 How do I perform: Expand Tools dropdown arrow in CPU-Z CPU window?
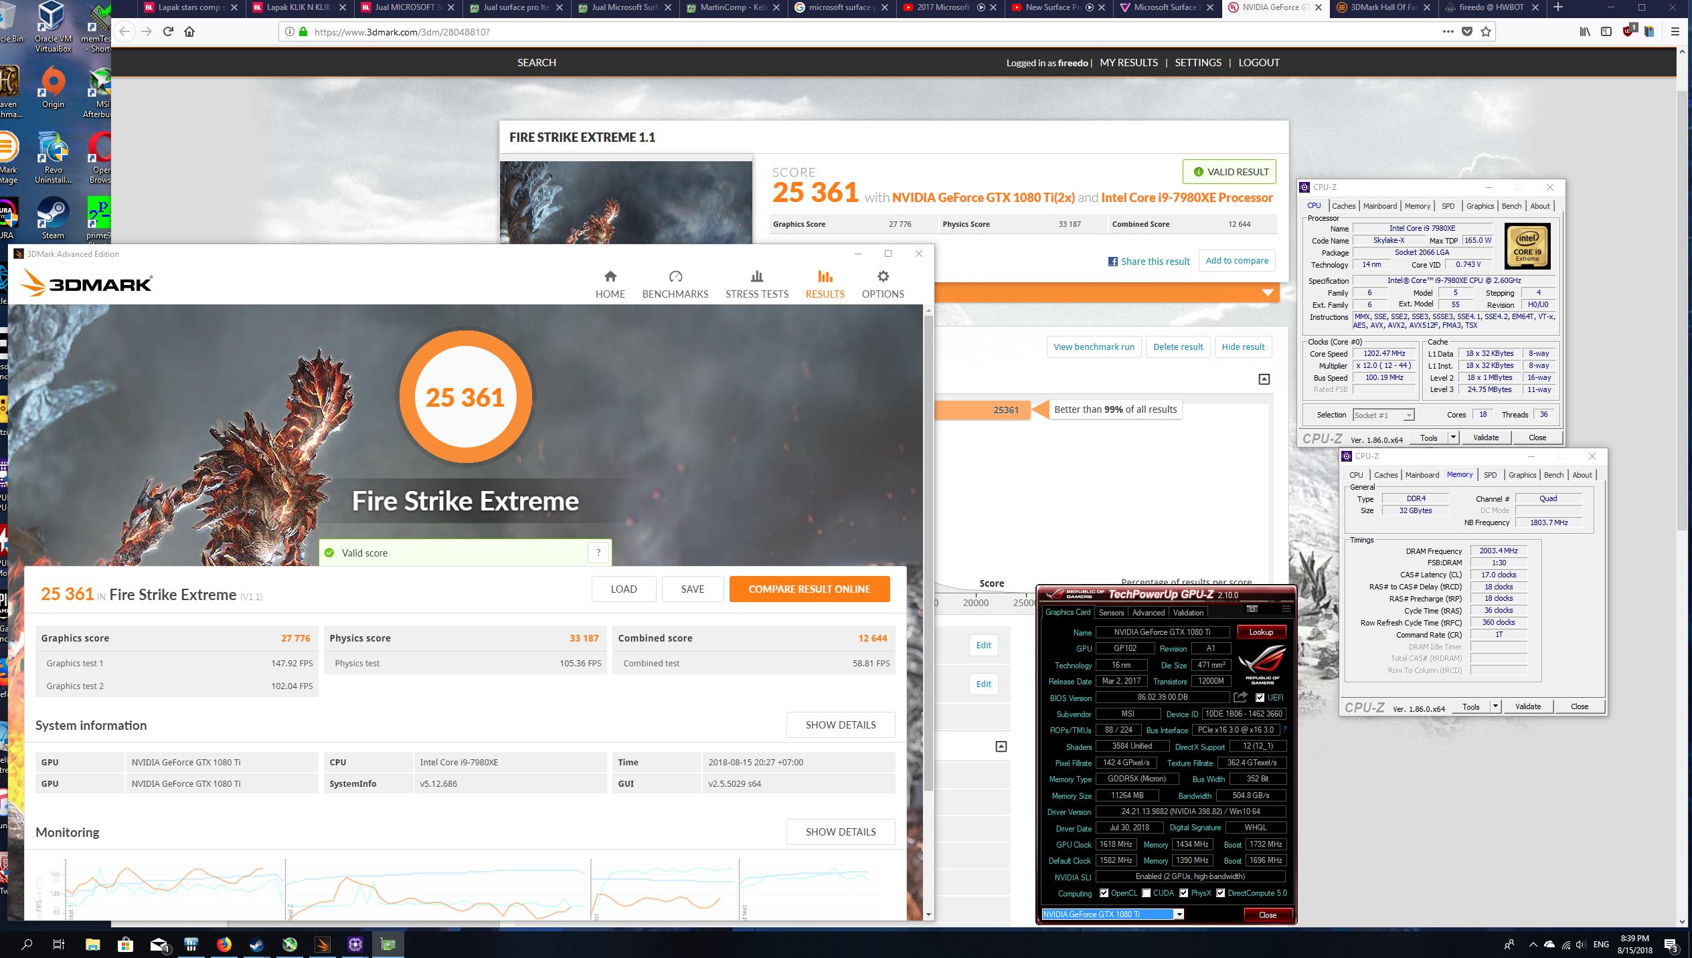tap(1452, 438)
